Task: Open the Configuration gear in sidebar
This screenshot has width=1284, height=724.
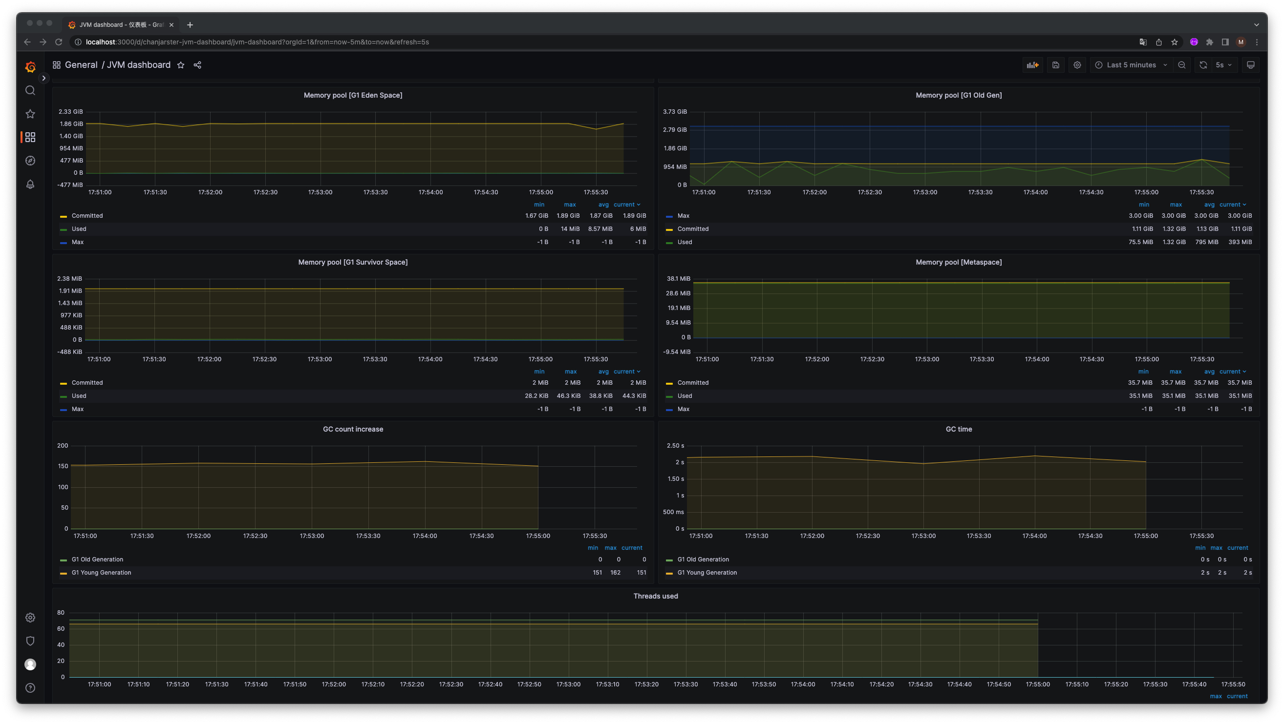Action: pyautogui.click(x=30, y=618)
